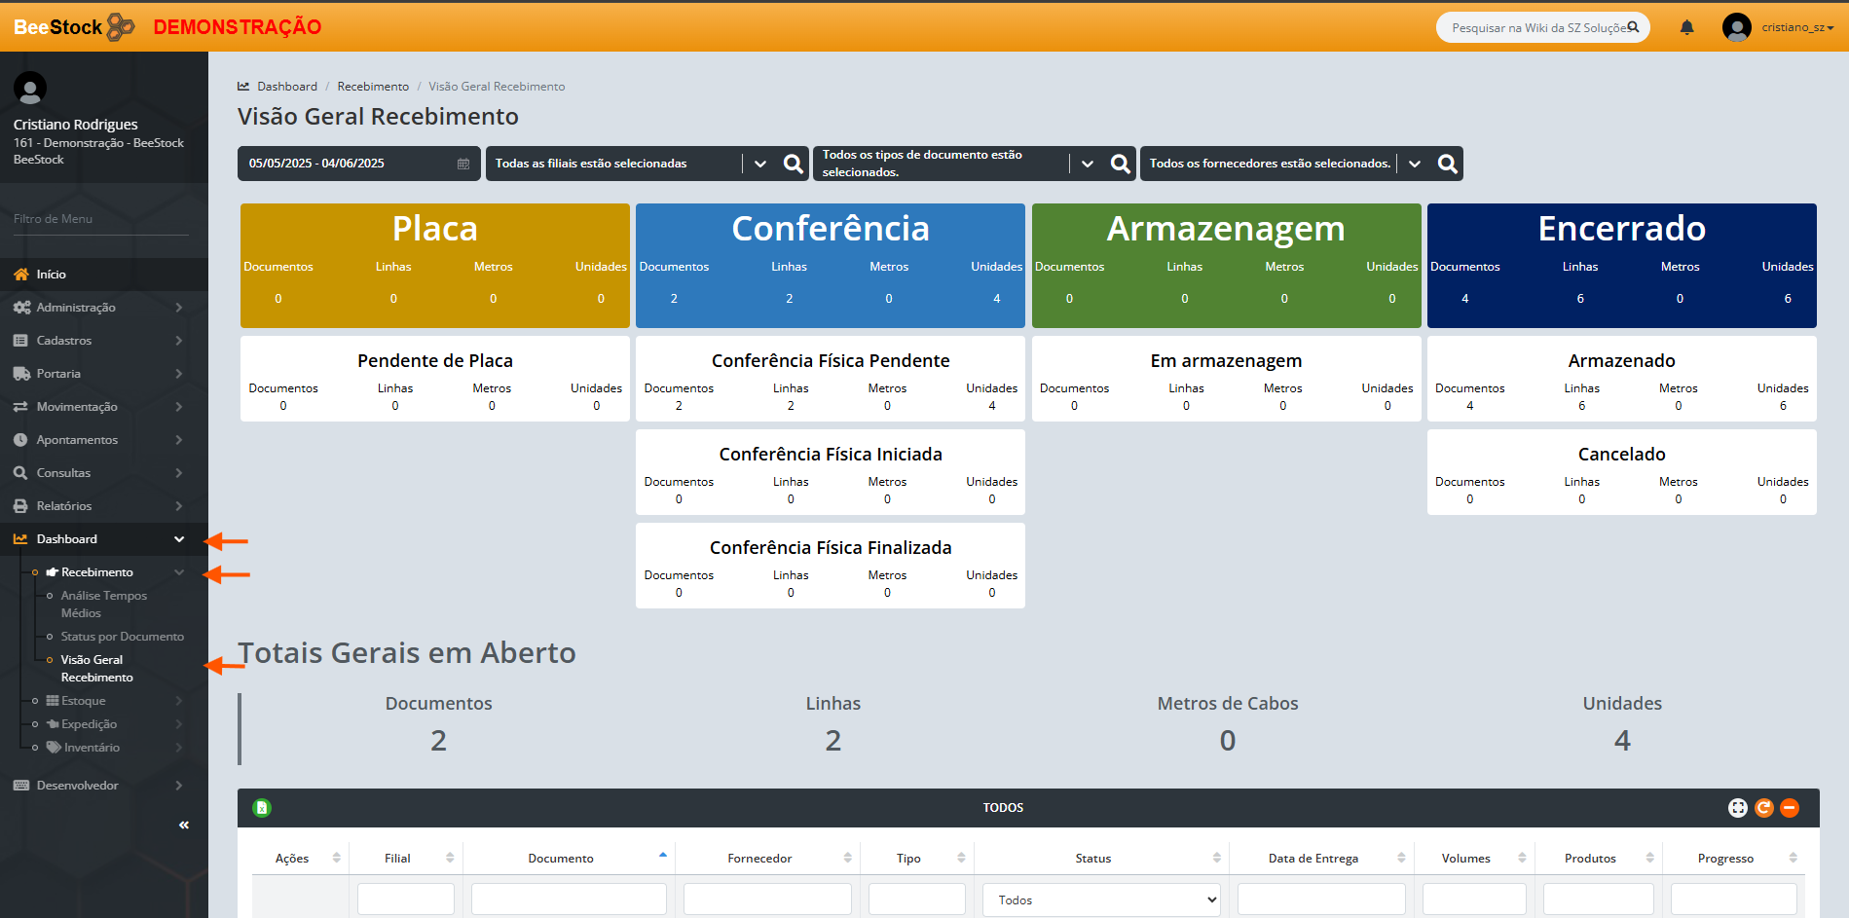Collapse the TODOS panel with minus icon

(1789, 807)
